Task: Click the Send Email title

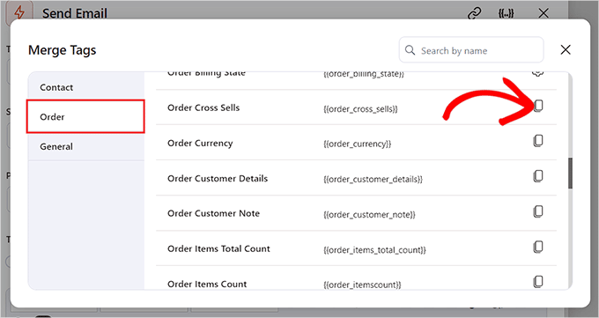Action: click(x=75, y=13)
